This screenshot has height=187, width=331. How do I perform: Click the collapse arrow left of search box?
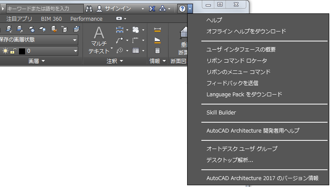coord(3,9)
